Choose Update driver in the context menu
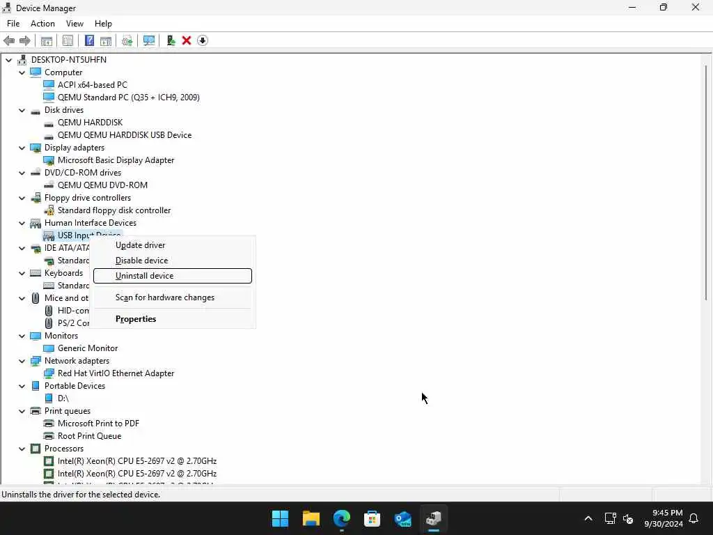Viewport: 713px width, 535px height. tap(173, 245)
